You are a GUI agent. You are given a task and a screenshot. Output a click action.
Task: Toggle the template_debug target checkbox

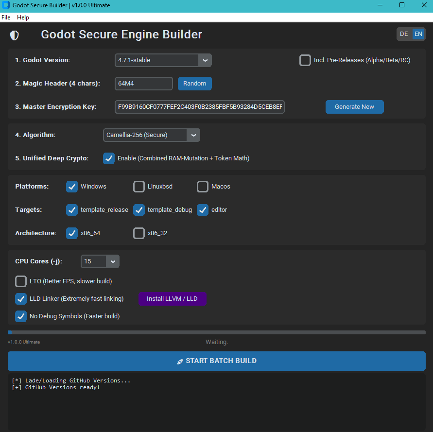click(x=139, y=210)
